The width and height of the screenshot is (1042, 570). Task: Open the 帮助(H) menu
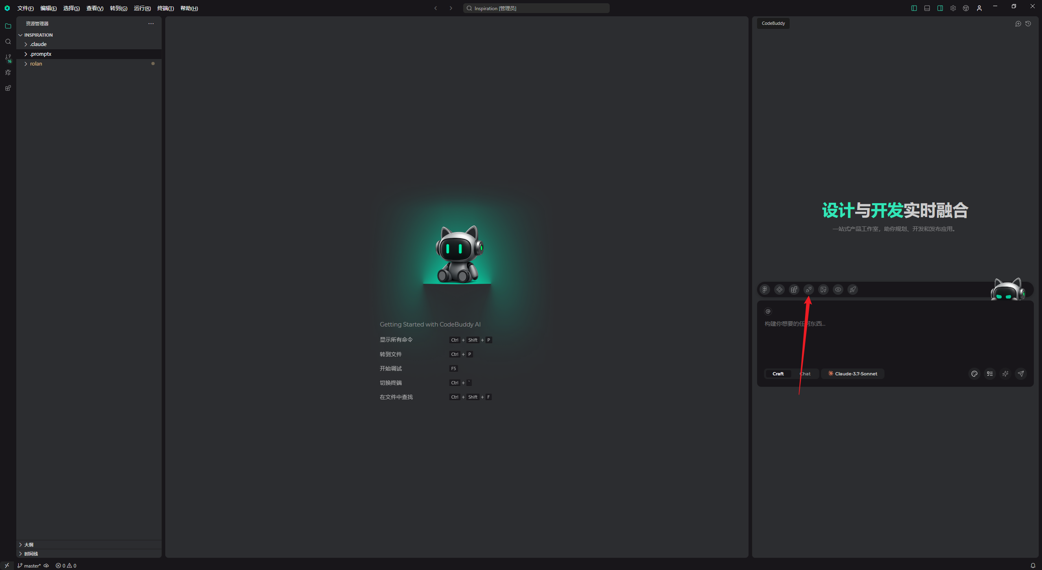pyautogui.click(x=189, y=8)
